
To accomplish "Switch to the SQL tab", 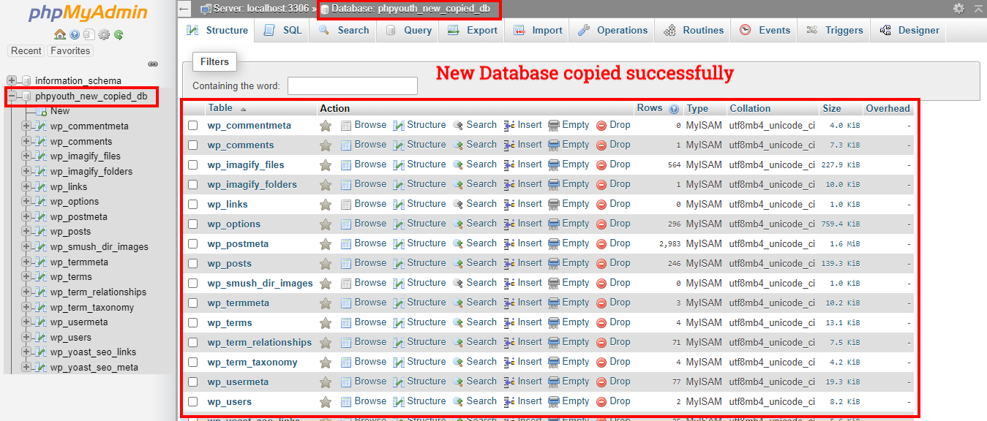I will (282, 31).
